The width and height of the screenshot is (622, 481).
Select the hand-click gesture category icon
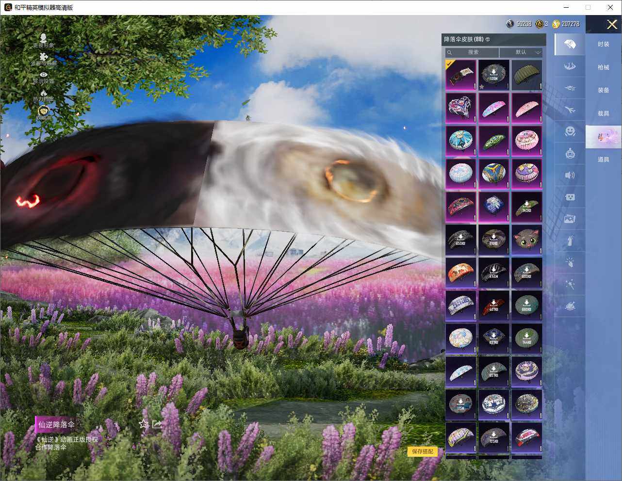pyautogui.click(x=570, y=262)
